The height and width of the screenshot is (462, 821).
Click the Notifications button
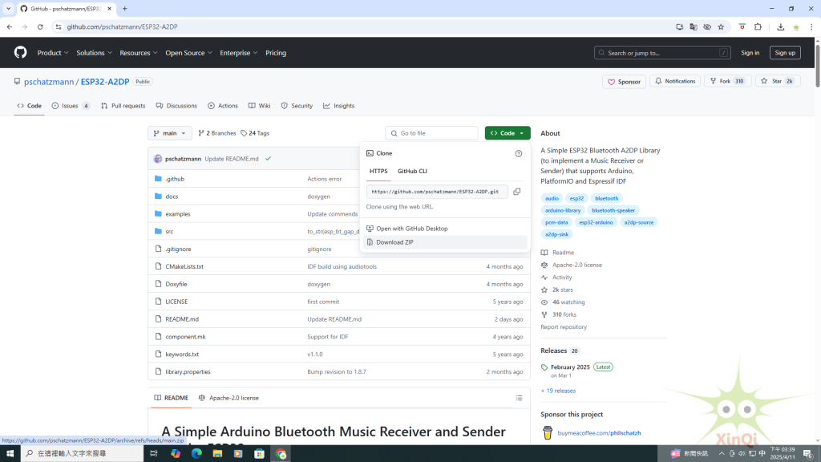point(675,81)
